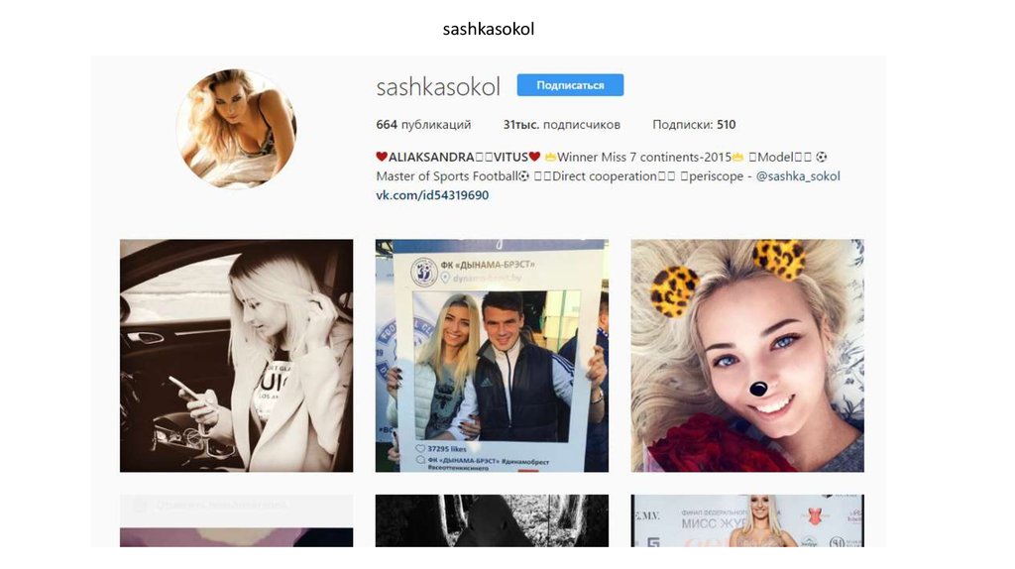Open the @sashka_sokol periscope mention
The image size is (1015, 569).
798,176
